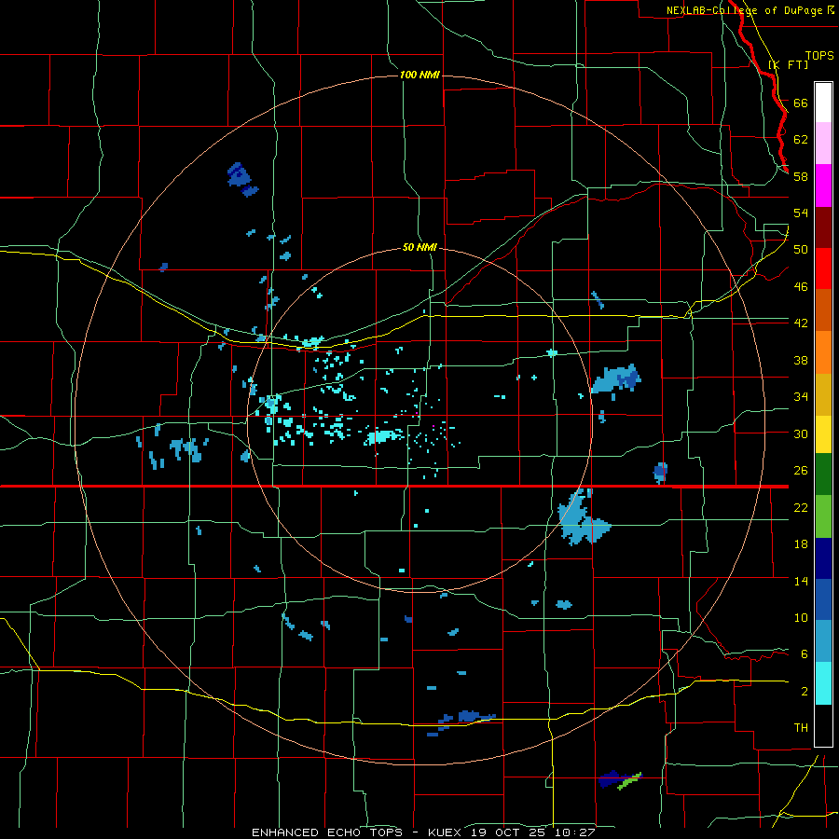
Task: Click the 18 value on the scale
Action: pyautogui.click(x=801, y=544)
